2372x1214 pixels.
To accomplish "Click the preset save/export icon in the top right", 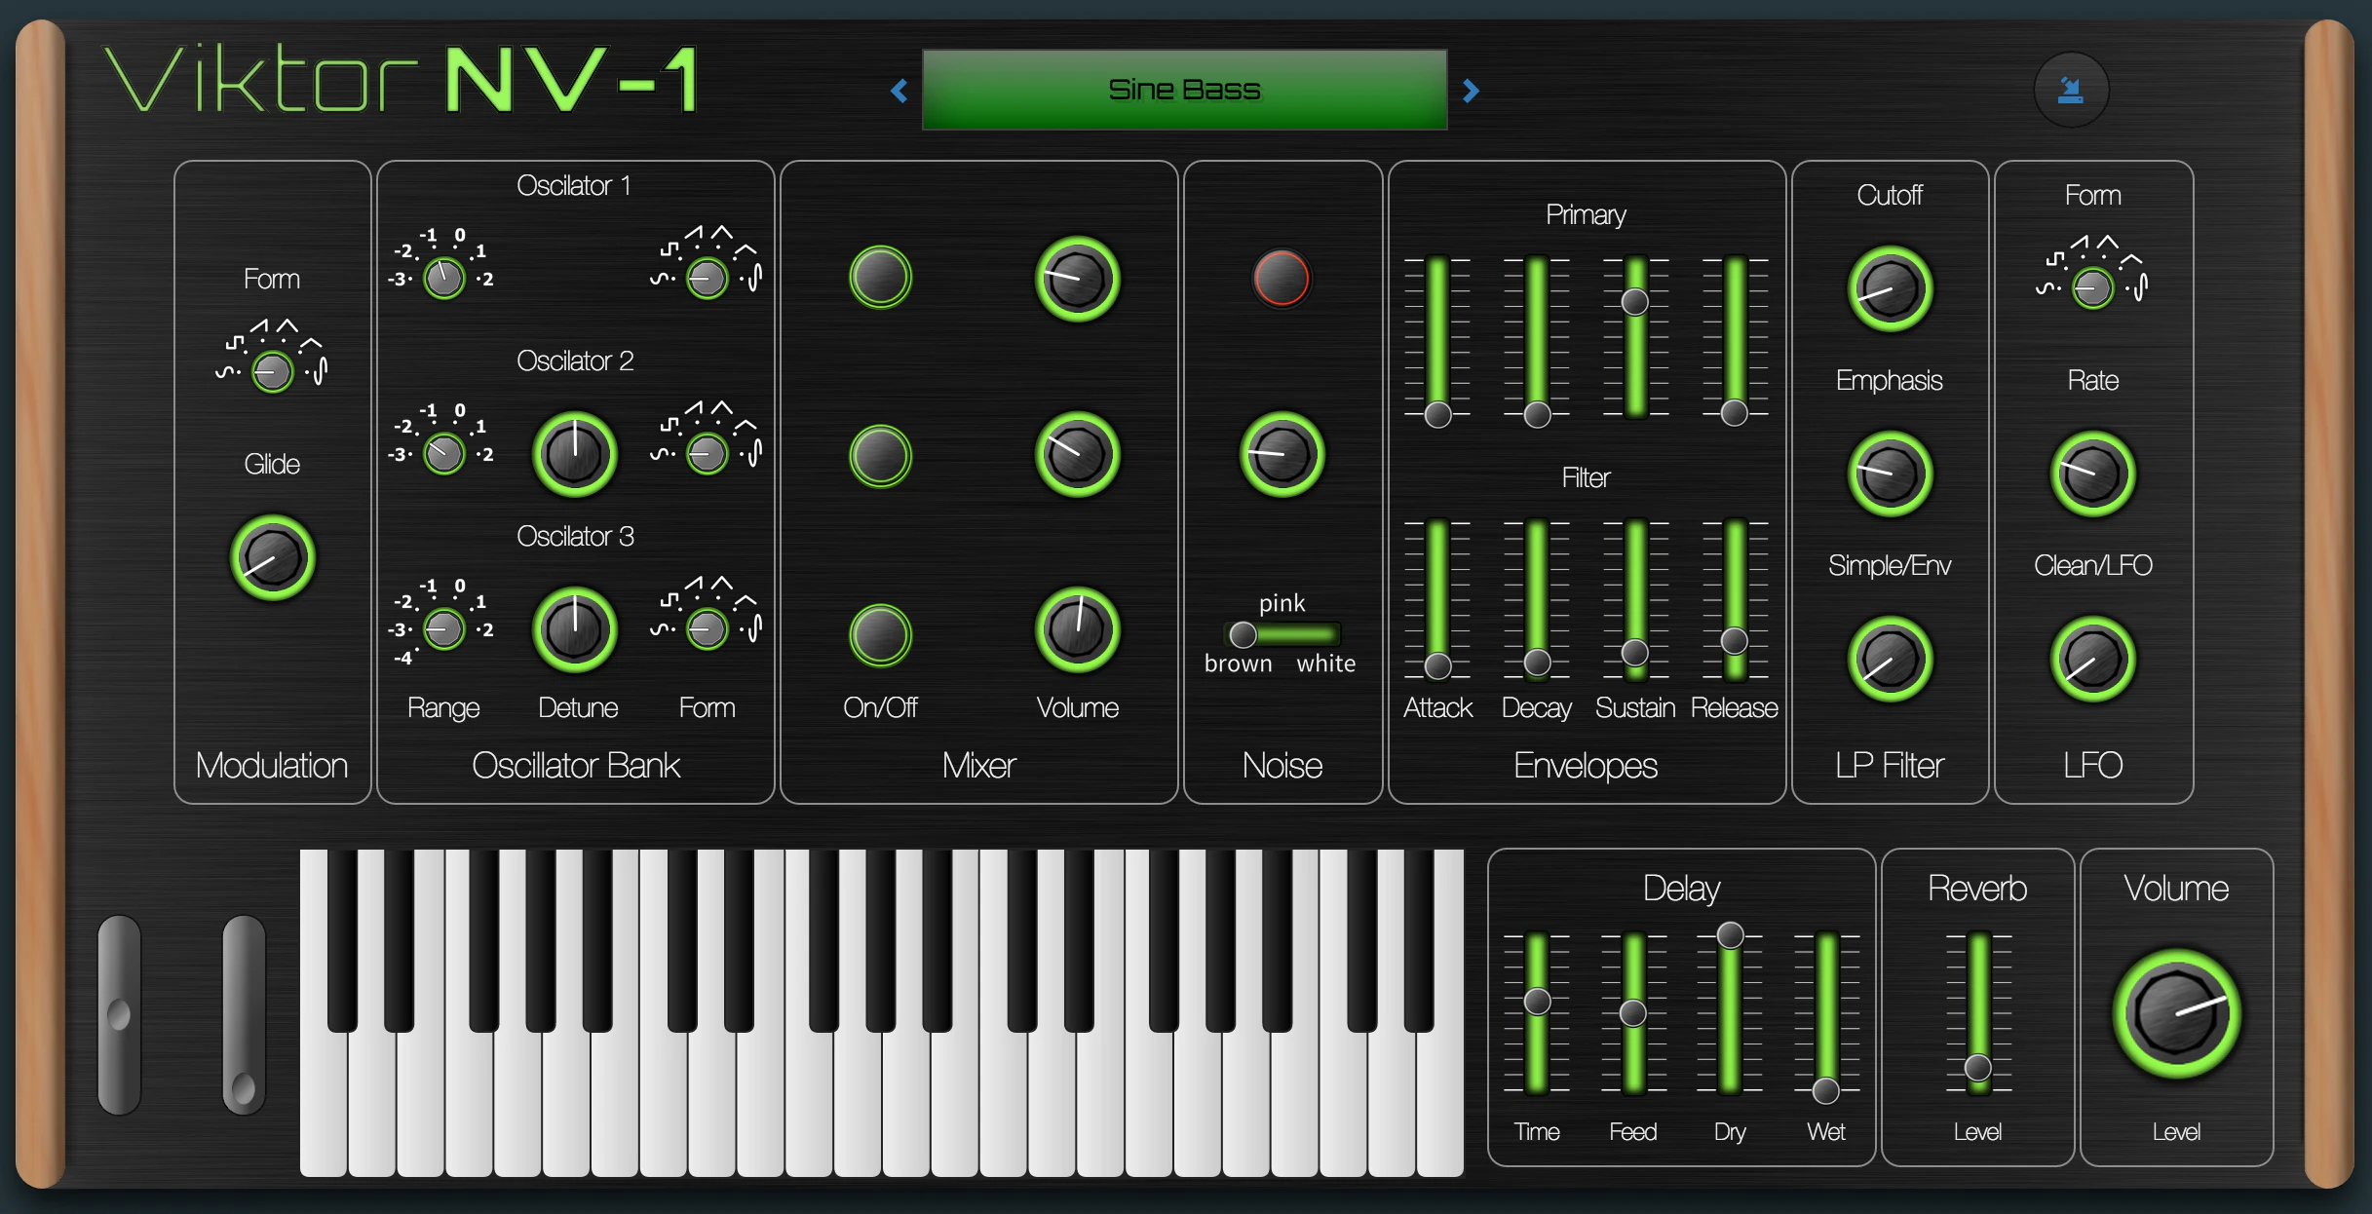I will [2072, 89].
